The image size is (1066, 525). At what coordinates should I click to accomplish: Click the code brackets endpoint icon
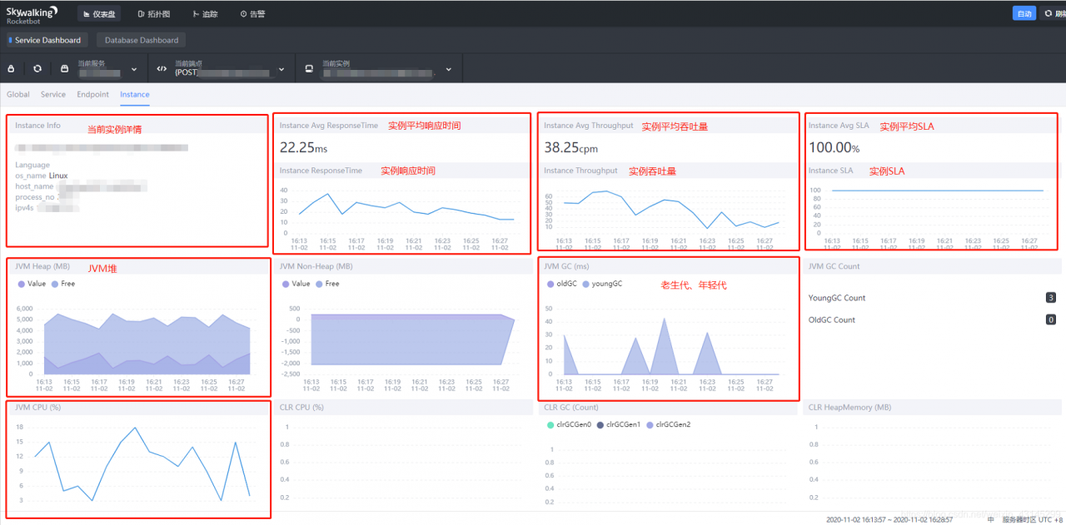162,68
